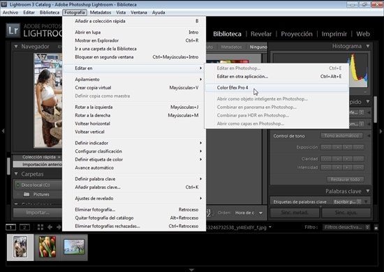Select Crear copia virtual
384x272 pixels.
[134, 88]
